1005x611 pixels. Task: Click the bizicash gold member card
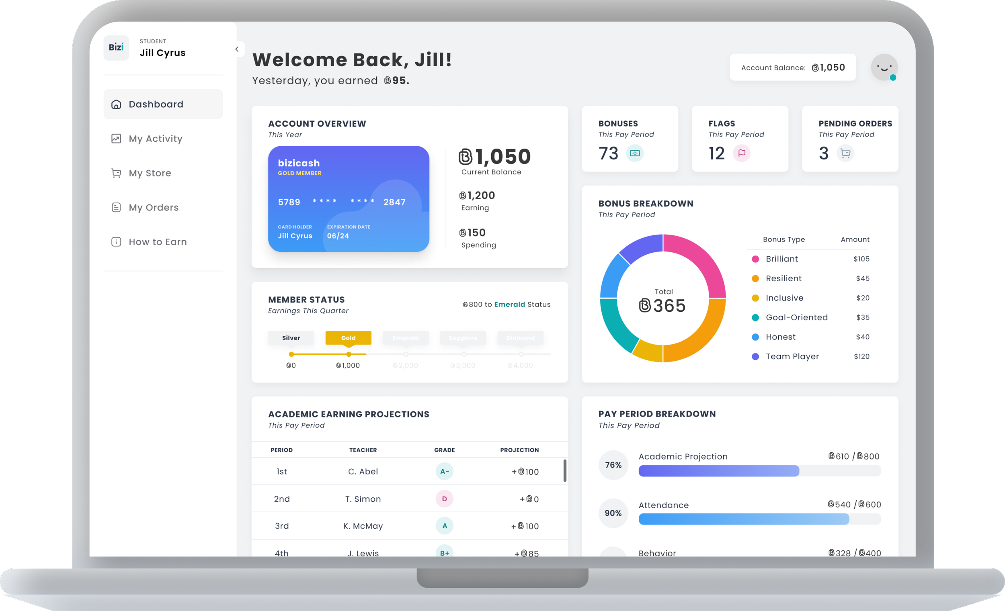click(x=348, y=199)
